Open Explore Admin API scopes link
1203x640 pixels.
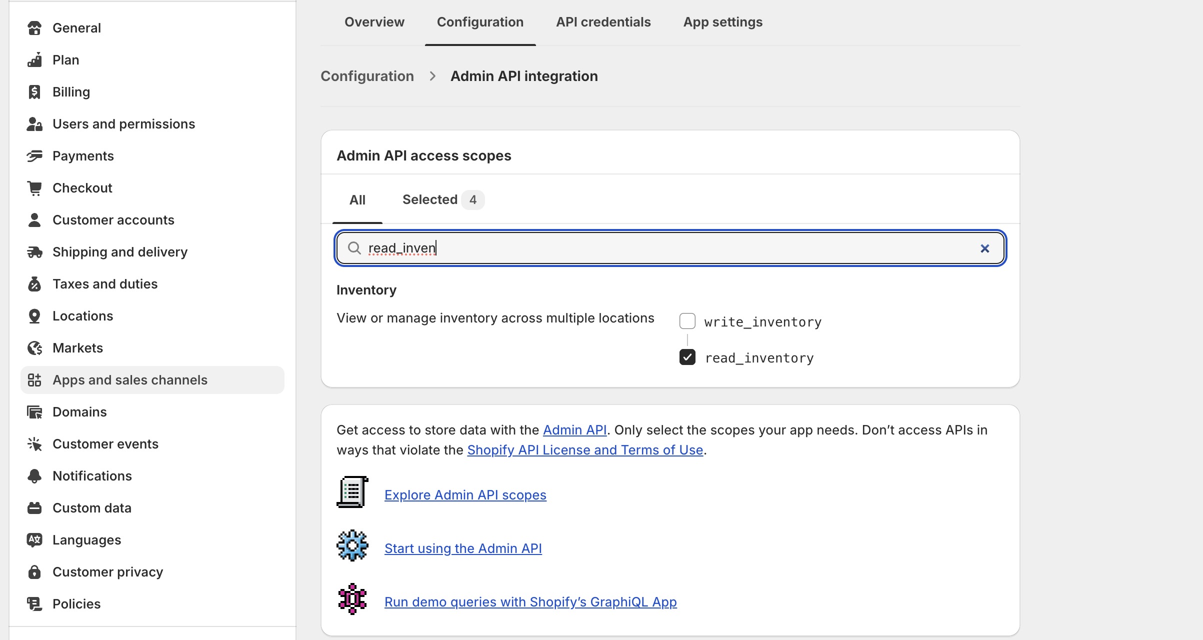point(465,495)
